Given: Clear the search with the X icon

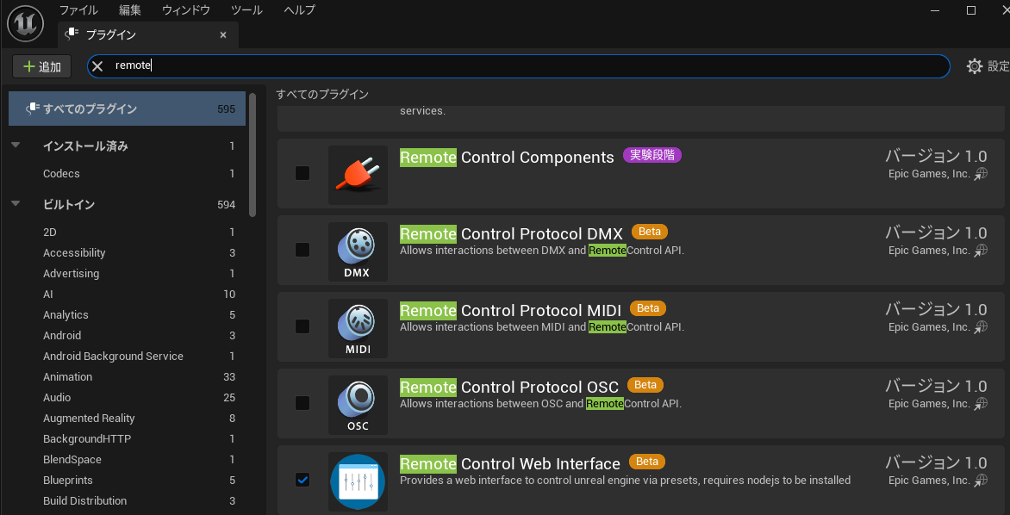Looking at the screenshot, I should tap(97, 65).
